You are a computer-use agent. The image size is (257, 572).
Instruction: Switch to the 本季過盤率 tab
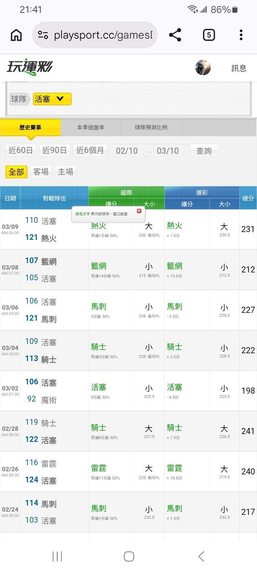click(x=91, y=127)
